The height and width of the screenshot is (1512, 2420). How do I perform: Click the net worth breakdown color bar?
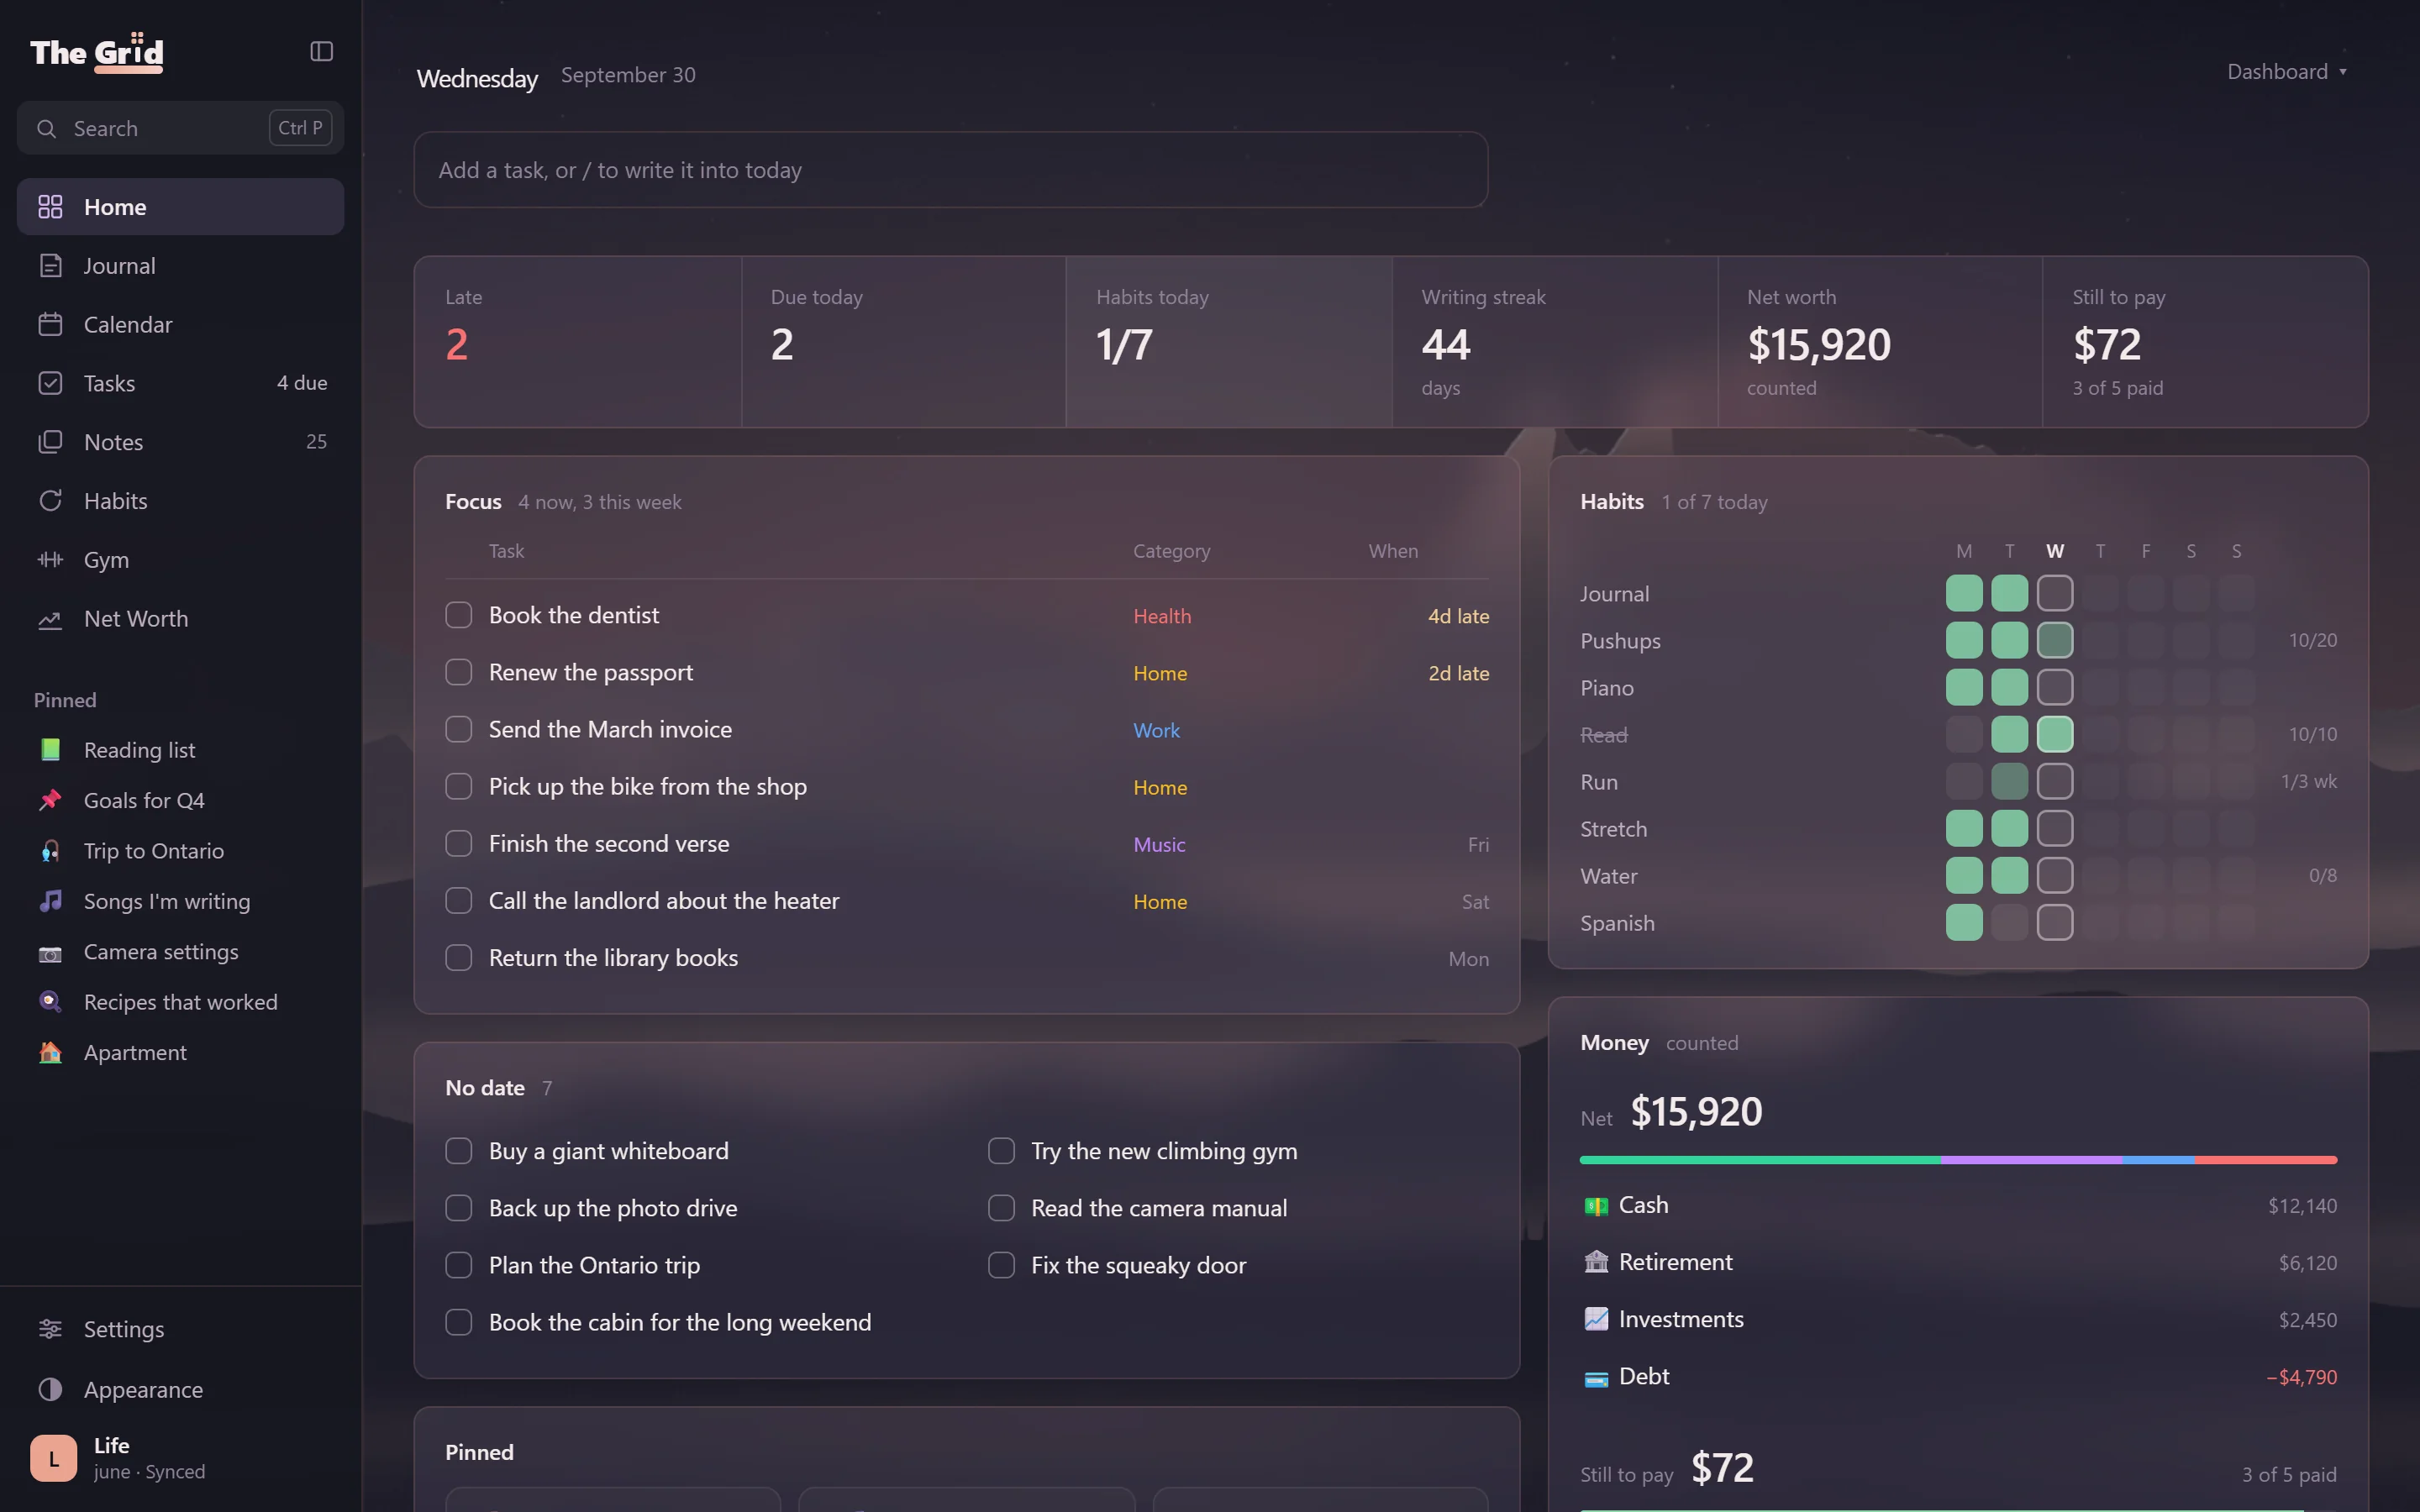(x=1958, y=1160)
